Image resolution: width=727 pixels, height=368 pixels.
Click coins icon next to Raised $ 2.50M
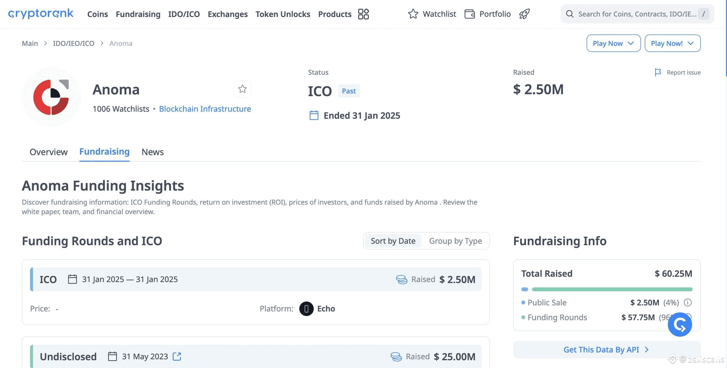(x=401, y=280)
